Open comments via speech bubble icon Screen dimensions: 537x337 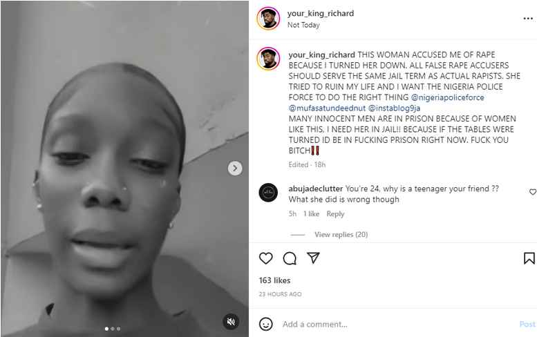(290, 258)
